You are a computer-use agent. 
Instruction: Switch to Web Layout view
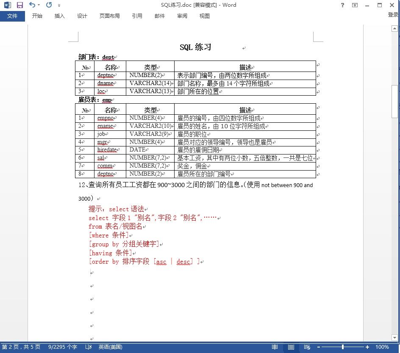(307, 347)
